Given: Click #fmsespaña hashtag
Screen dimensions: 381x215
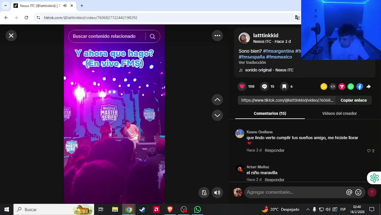Looking at the screenshot, I should (252, 57).
